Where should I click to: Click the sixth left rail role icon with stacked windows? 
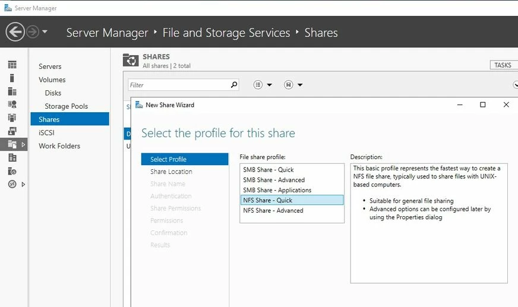pos(12,131)
